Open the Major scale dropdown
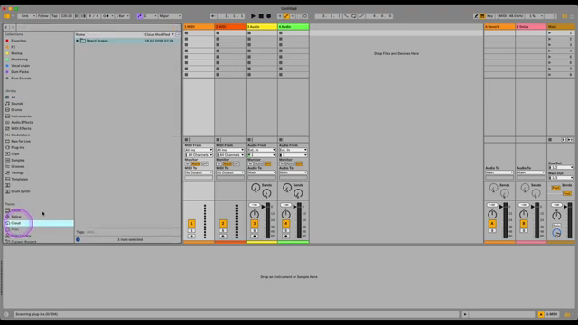 170,16
